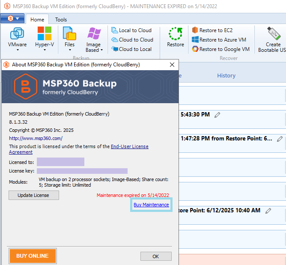
Task: Click the Licensed to field
Action: tap(60, 162)
